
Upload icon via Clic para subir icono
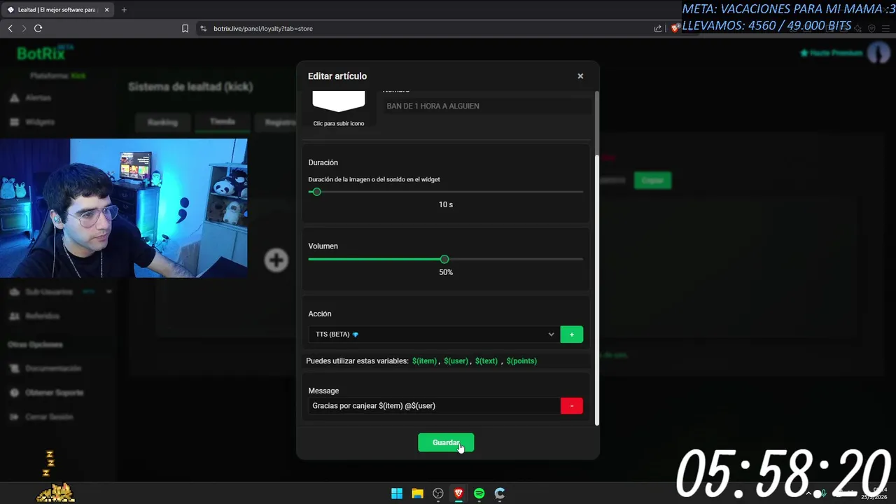click(339, 123)
